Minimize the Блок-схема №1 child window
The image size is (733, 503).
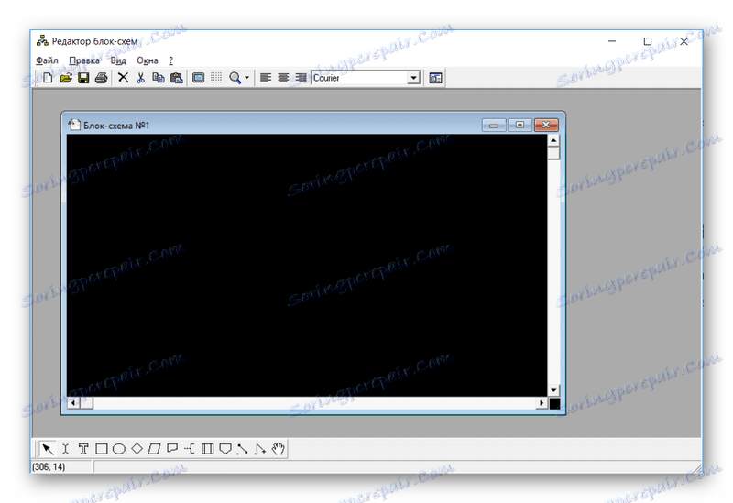(x=494, y=126)
